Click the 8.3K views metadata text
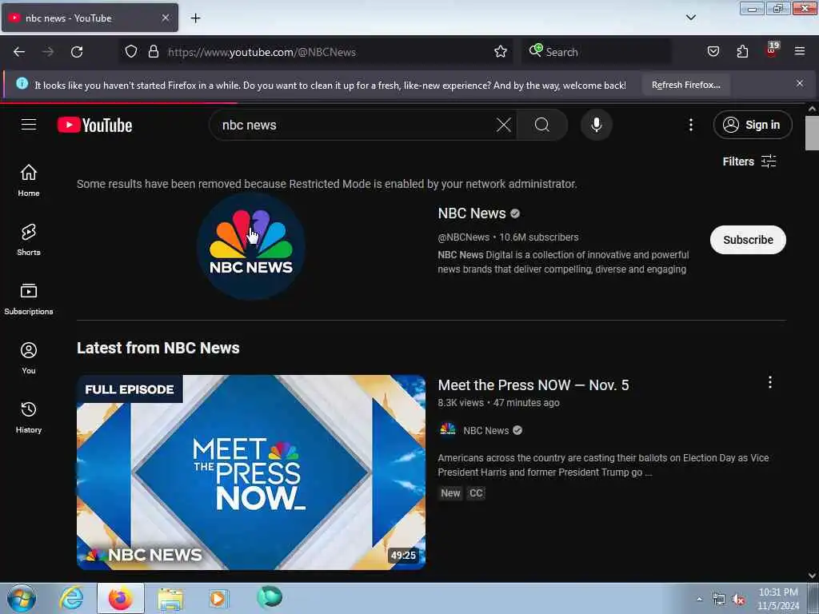The height and width of the screenshot is (614, 819). 461,403
